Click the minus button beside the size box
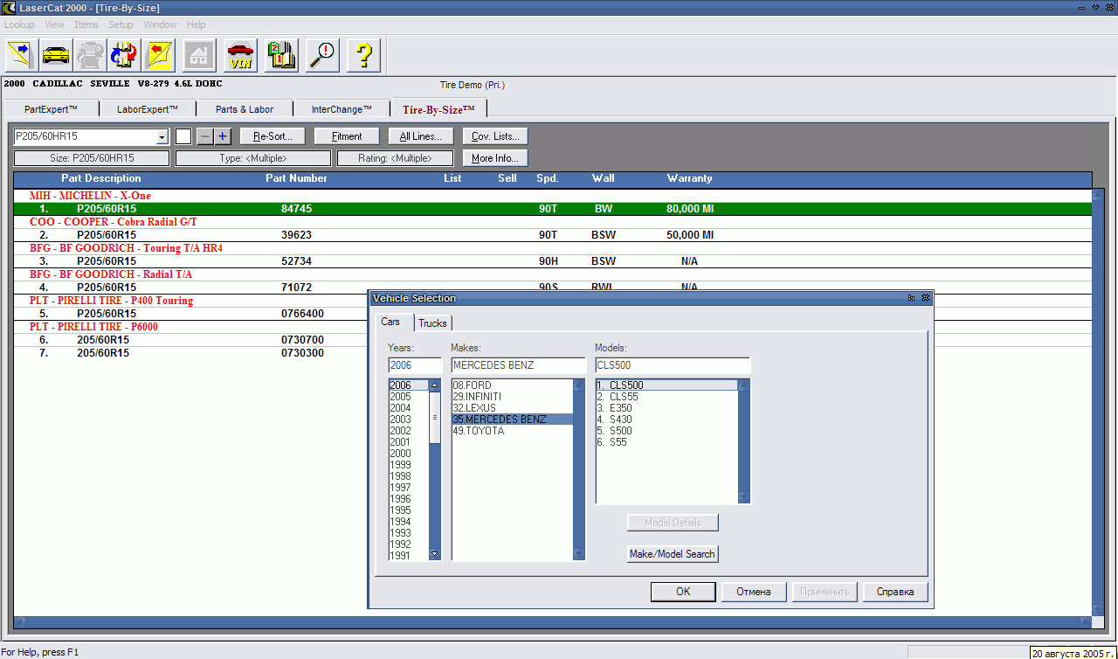This screenshot has height=659, width=1118. (204, 136)
